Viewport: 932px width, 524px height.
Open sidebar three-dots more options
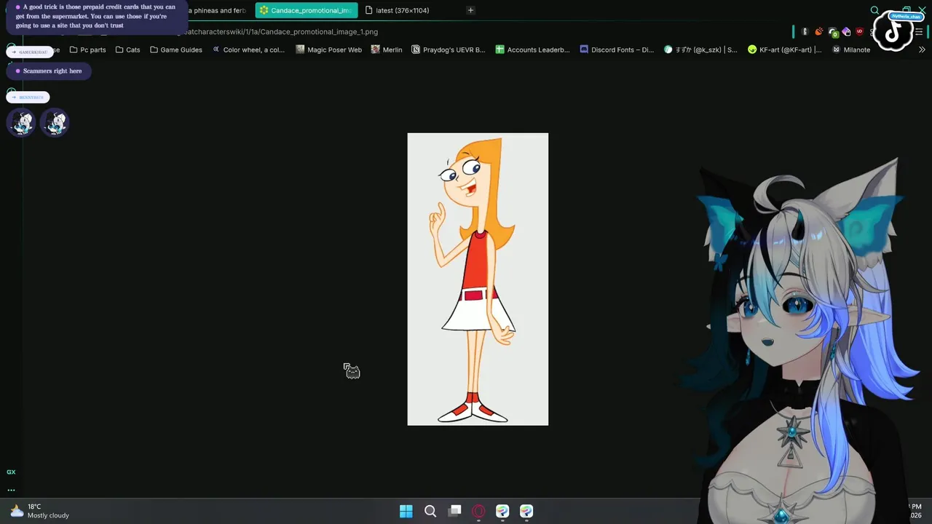11,490
